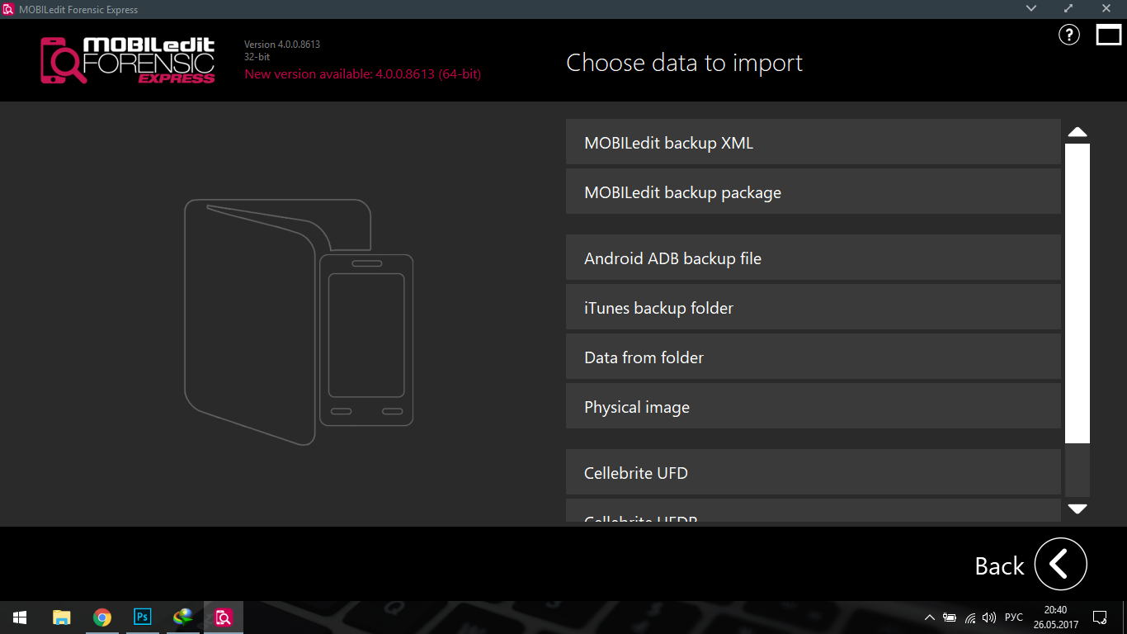Click the battery status tray icon
Viewport: 1127px width, 634px height.
[x=950, y=617]
